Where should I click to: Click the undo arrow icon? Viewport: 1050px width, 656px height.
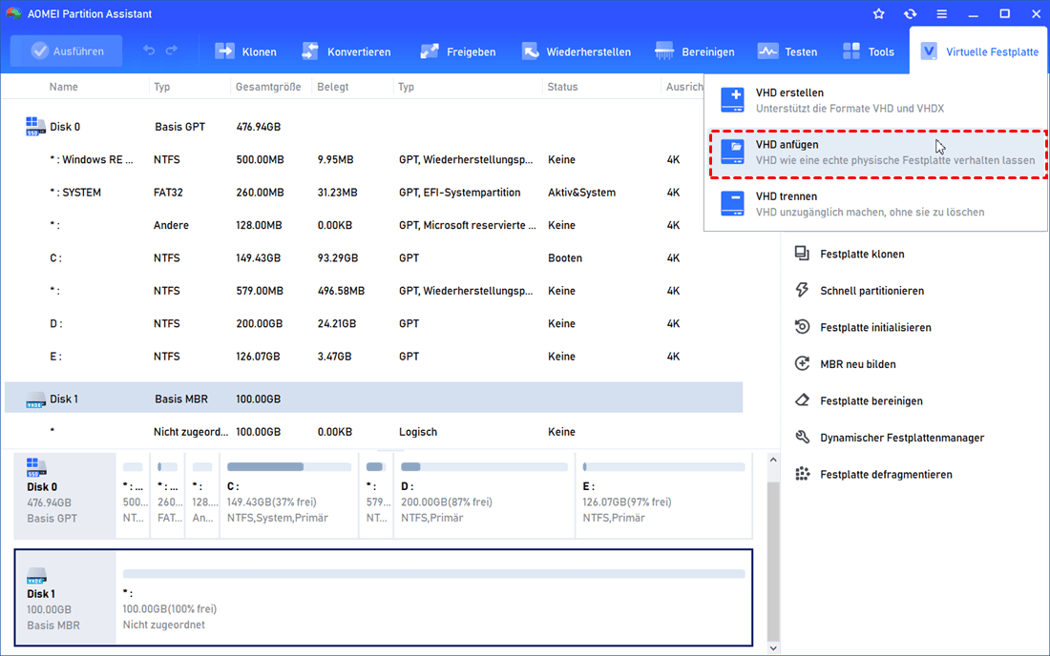pos(149,51)
